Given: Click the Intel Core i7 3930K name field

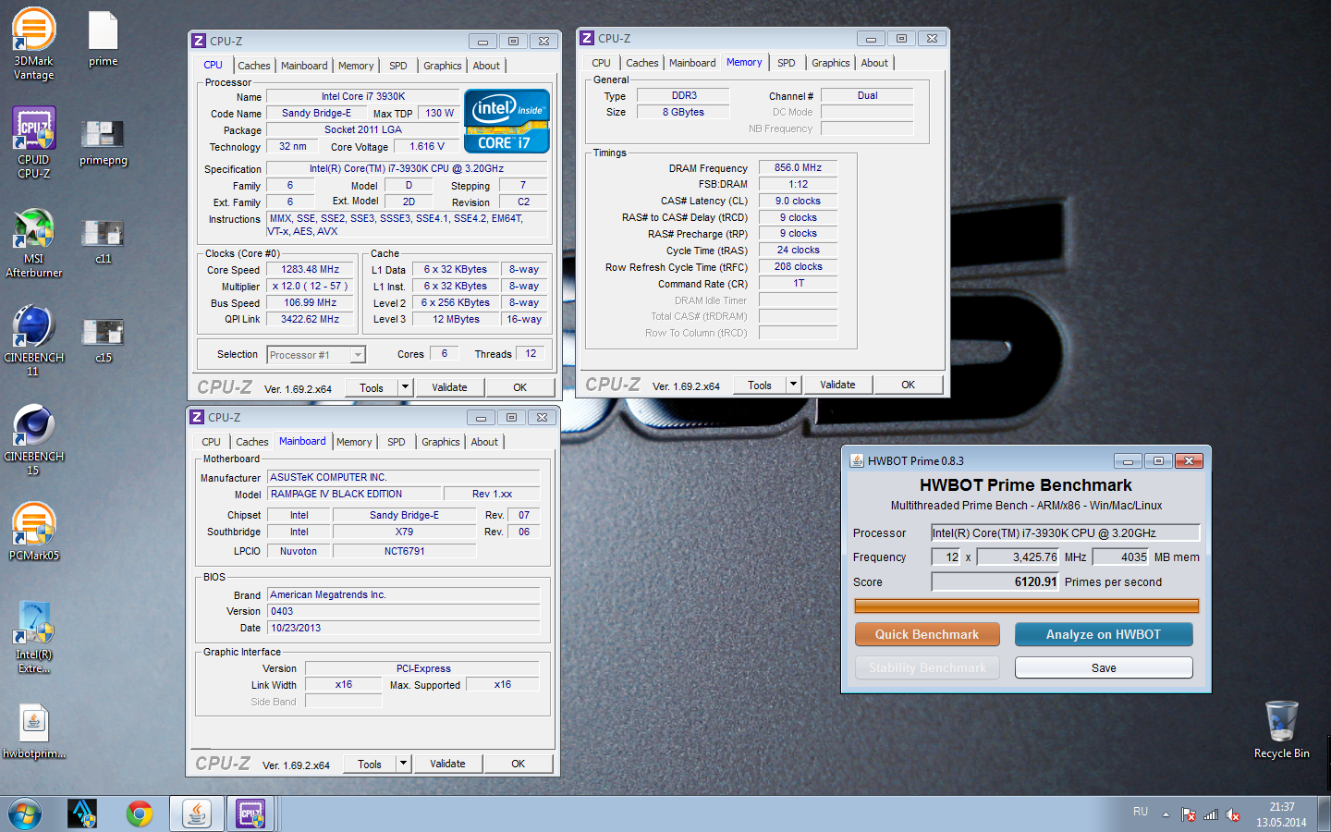Looking at the screenshot, I should coord(363,96).
